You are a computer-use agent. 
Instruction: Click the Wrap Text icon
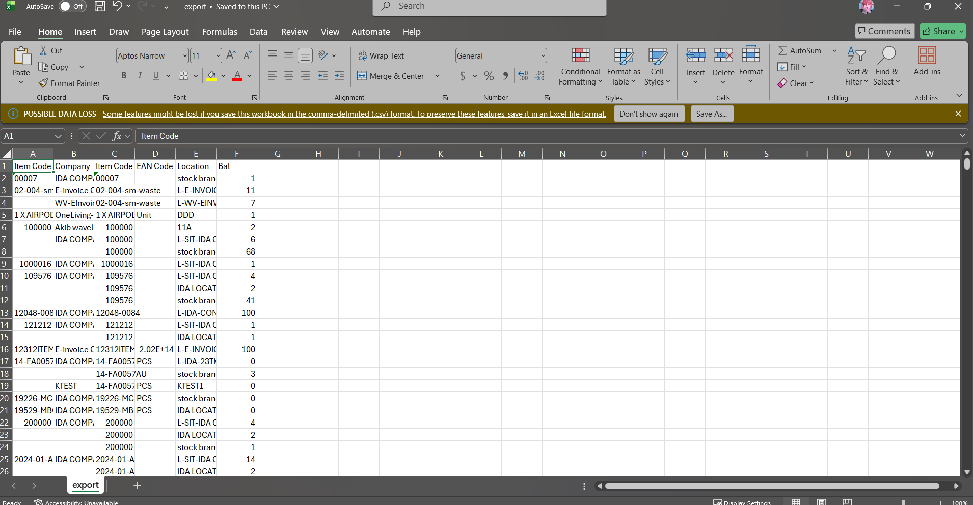(x=363, y=55)
